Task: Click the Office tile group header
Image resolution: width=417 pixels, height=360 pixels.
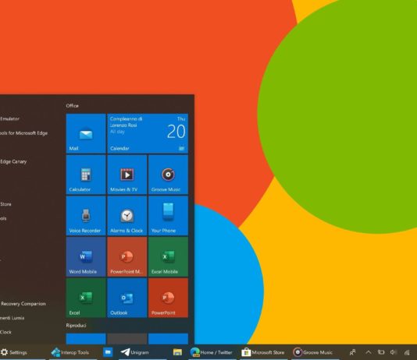Action: 73,106
